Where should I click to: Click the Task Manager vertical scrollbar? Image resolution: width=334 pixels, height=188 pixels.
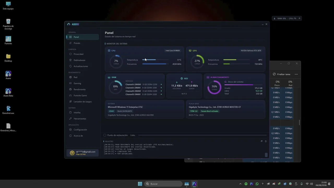pyautogui.click(x=299, y=122)
